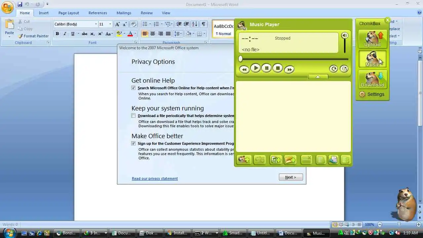
Task: Open the Home ribbon tab
Action: (x=25, y=13)
